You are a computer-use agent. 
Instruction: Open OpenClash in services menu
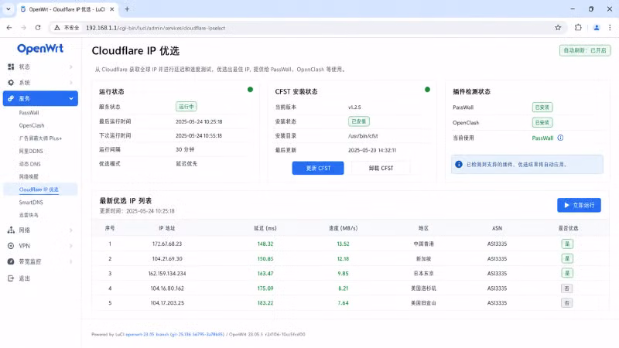32,125
